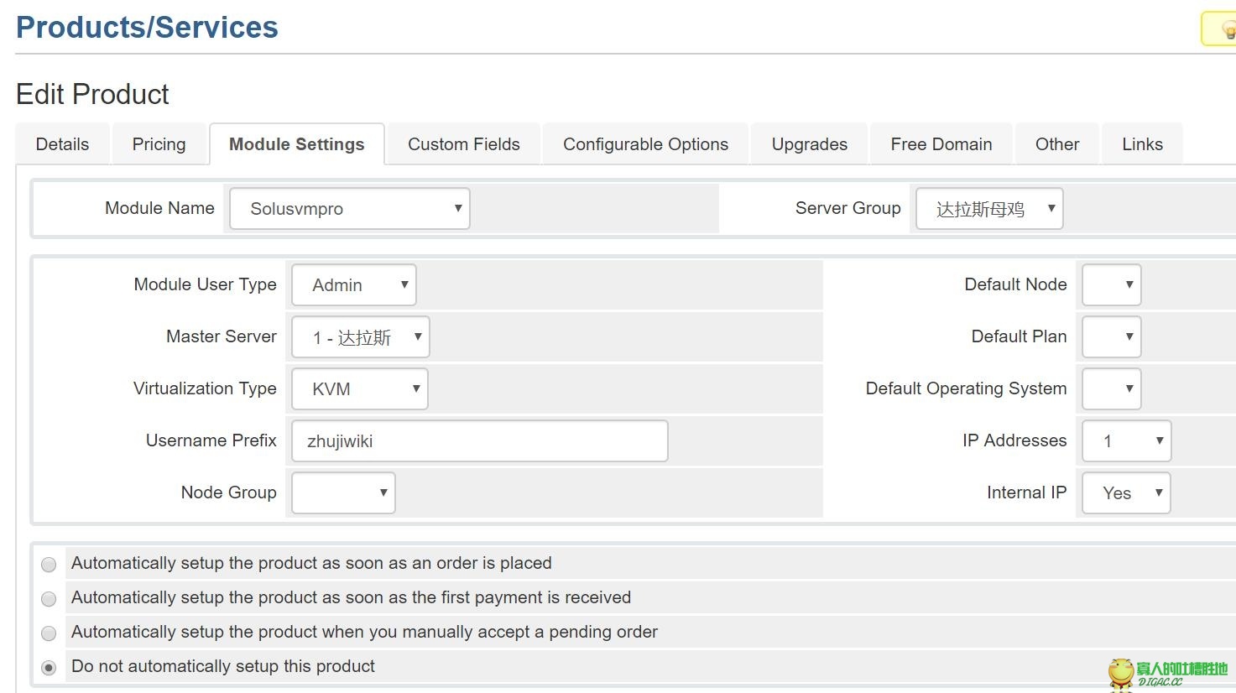Change Virtualization Type from KVM
Screen dimensions: 1236x693
(359, 389)
